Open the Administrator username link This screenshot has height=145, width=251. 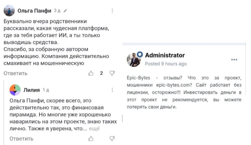pyautogui.click(x=165, y=55)
